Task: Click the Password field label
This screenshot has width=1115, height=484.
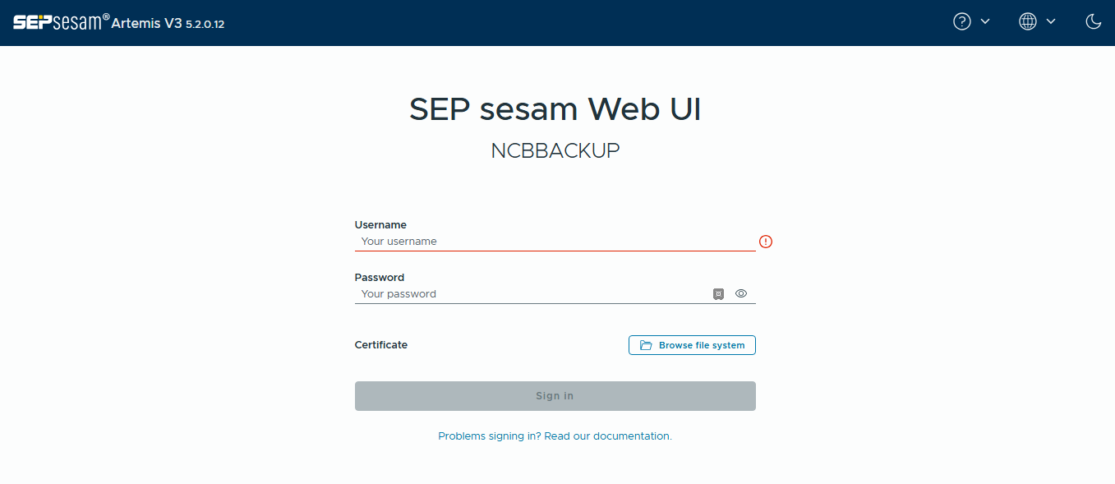Action: 380,277
